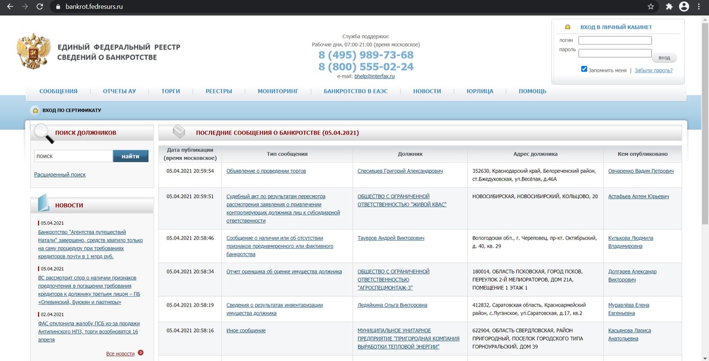Click the bookmark star in the address bar
Viewport: 709px width, 361px height.
click(x=651, y=7)
